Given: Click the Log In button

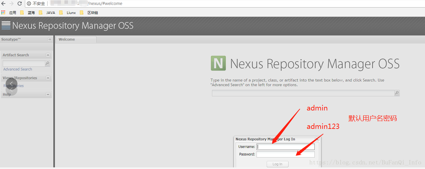Looking at the screenshot, I should click(277, 164).
